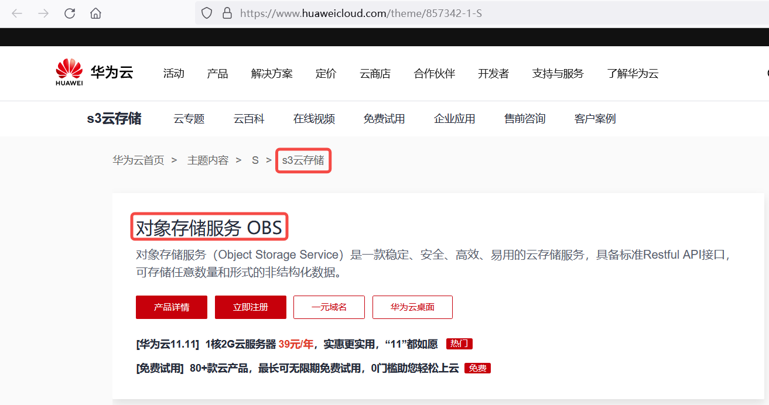This screenshot has width=769, height=405.
Task: Go back to the previous page
Action: click(x=16, y=13)
